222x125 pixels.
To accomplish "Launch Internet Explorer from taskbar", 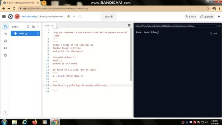I will click(x=25, y=122).
